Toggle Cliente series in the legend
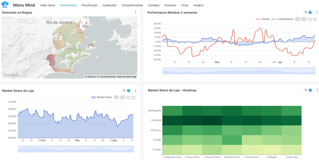The image size is (319, 161). (263, 19)
